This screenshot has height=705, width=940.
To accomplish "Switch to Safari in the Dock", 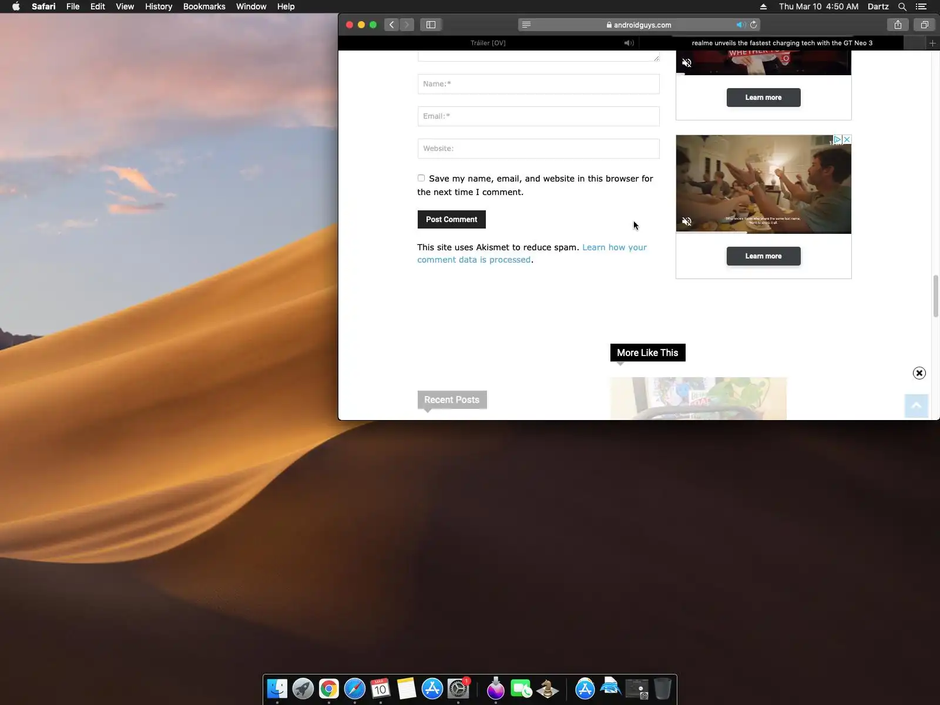I will [355, 689].
